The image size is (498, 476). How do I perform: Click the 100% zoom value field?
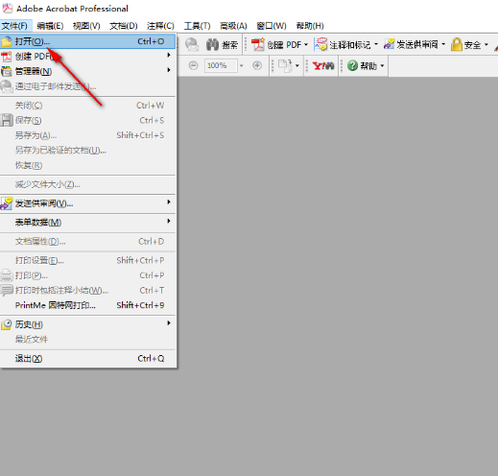(221, 65)
